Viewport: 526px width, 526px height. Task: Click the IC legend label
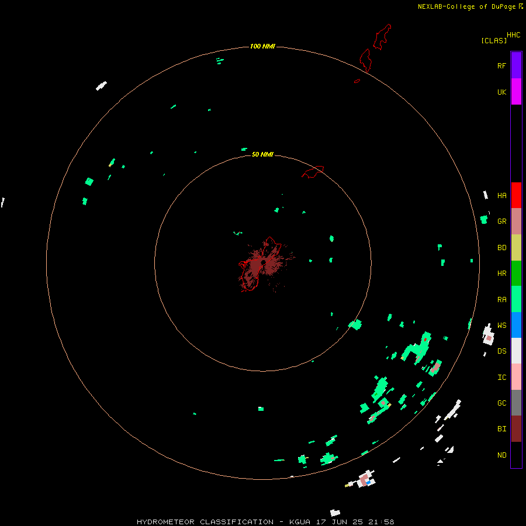[502, 378]
